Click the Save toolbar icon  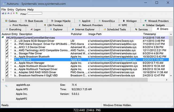(3, 13)
